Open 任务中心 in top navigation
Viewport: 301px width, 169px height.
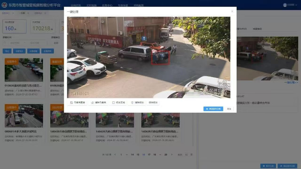[107, 5]
